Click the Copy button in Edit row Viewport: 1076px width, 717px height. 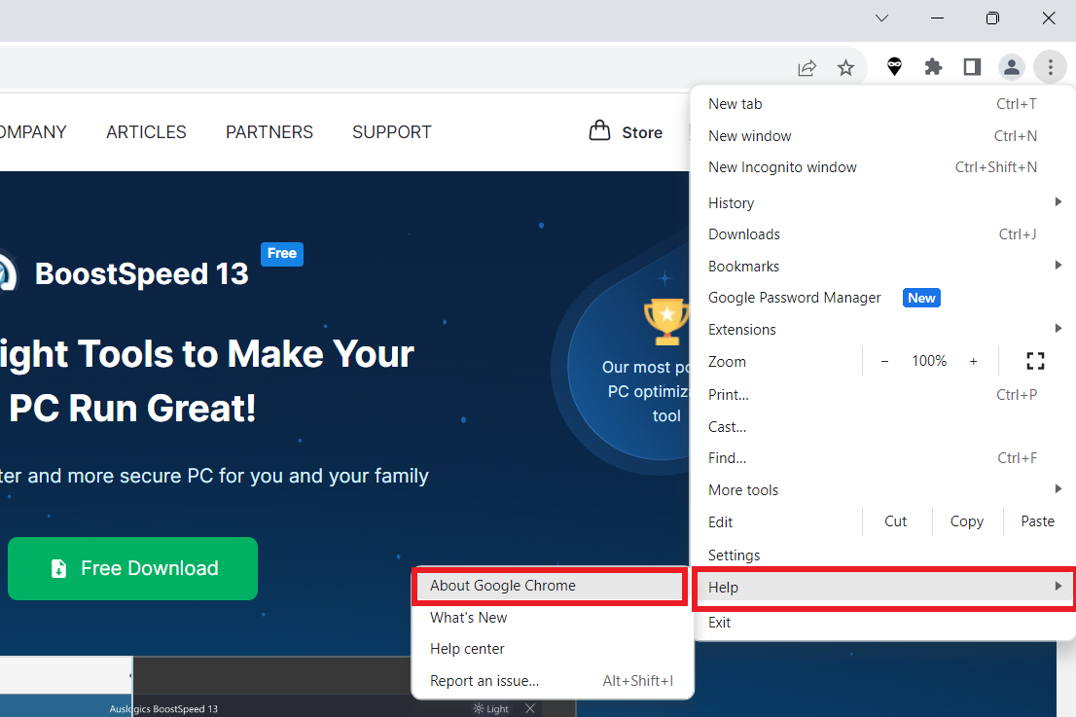[x=966, y=521]
